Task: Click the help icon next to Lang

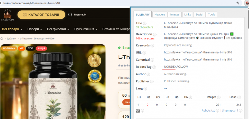Action: [x=145, y=89]
